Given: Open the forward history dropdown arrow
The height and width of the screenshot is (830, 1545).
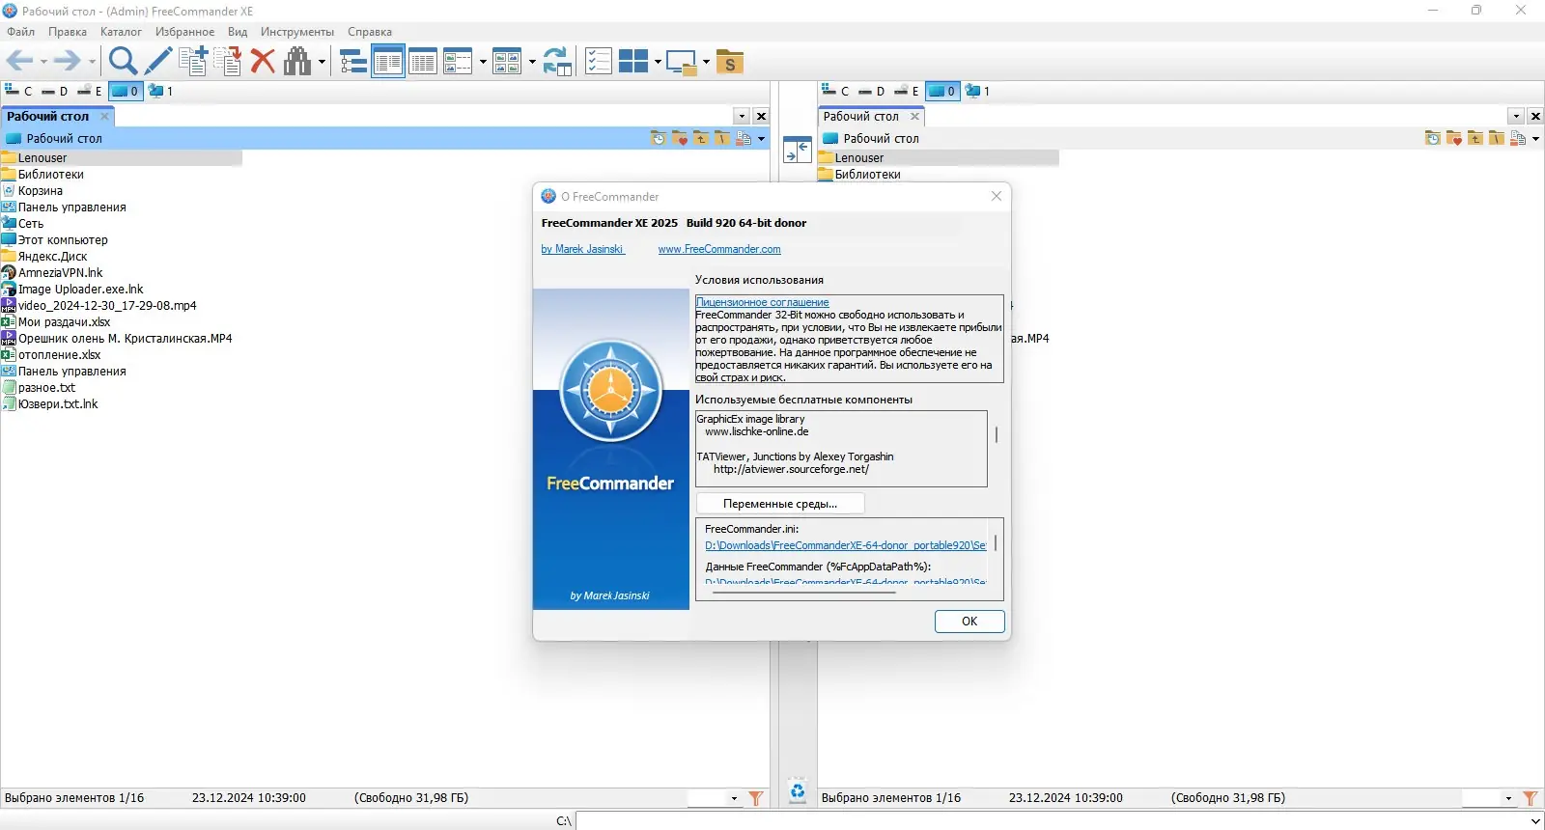Looking at the screenshot, I should pos(93,63).
